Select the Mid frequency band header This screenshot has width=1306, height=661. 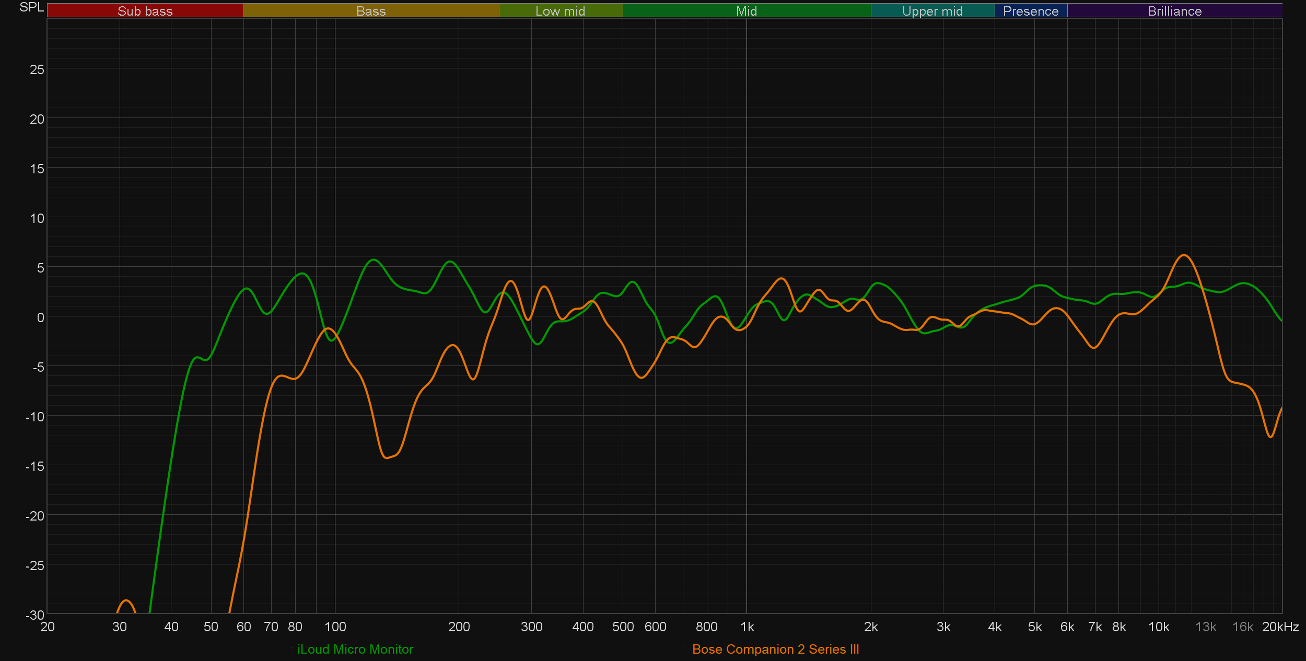(x=746, y=11)
